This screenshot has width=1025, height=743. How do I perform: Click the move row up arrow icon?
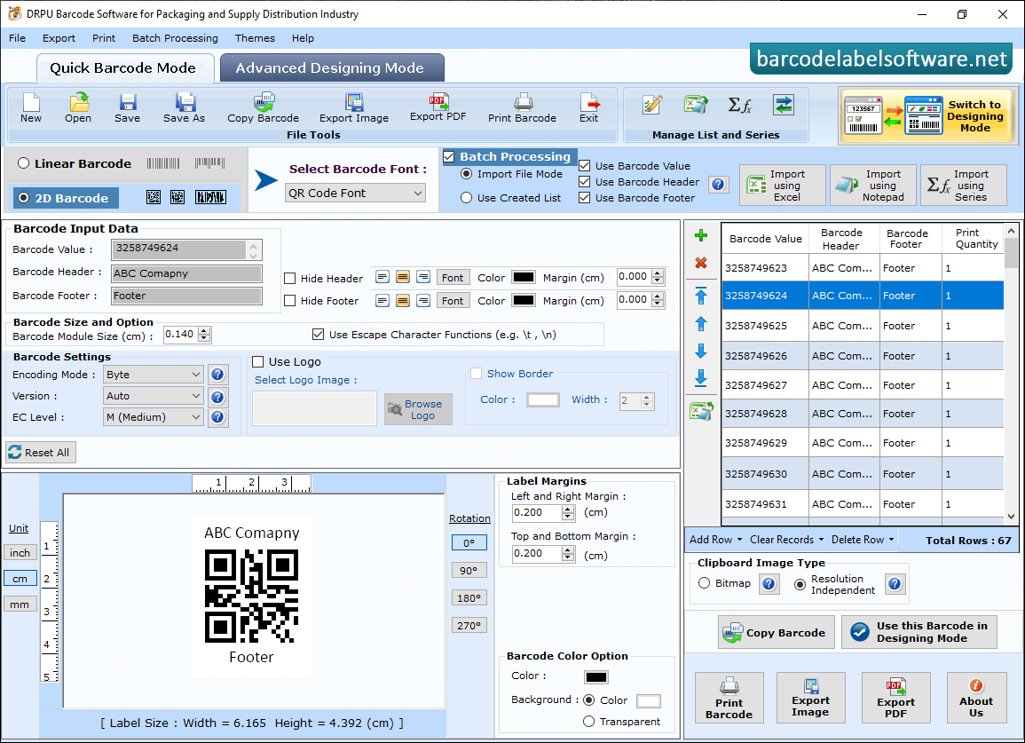701,324
